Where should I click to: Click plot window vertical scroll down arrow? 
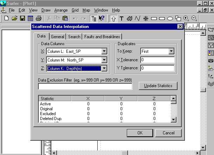pos(203,147)
